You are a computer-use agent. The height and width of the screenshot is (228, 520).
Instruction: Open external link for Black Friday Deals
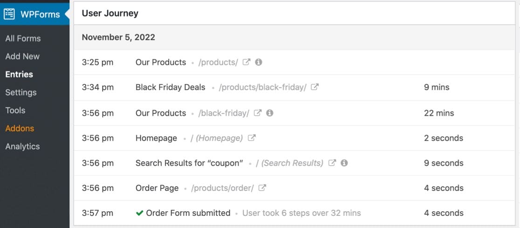pos(315,87)
